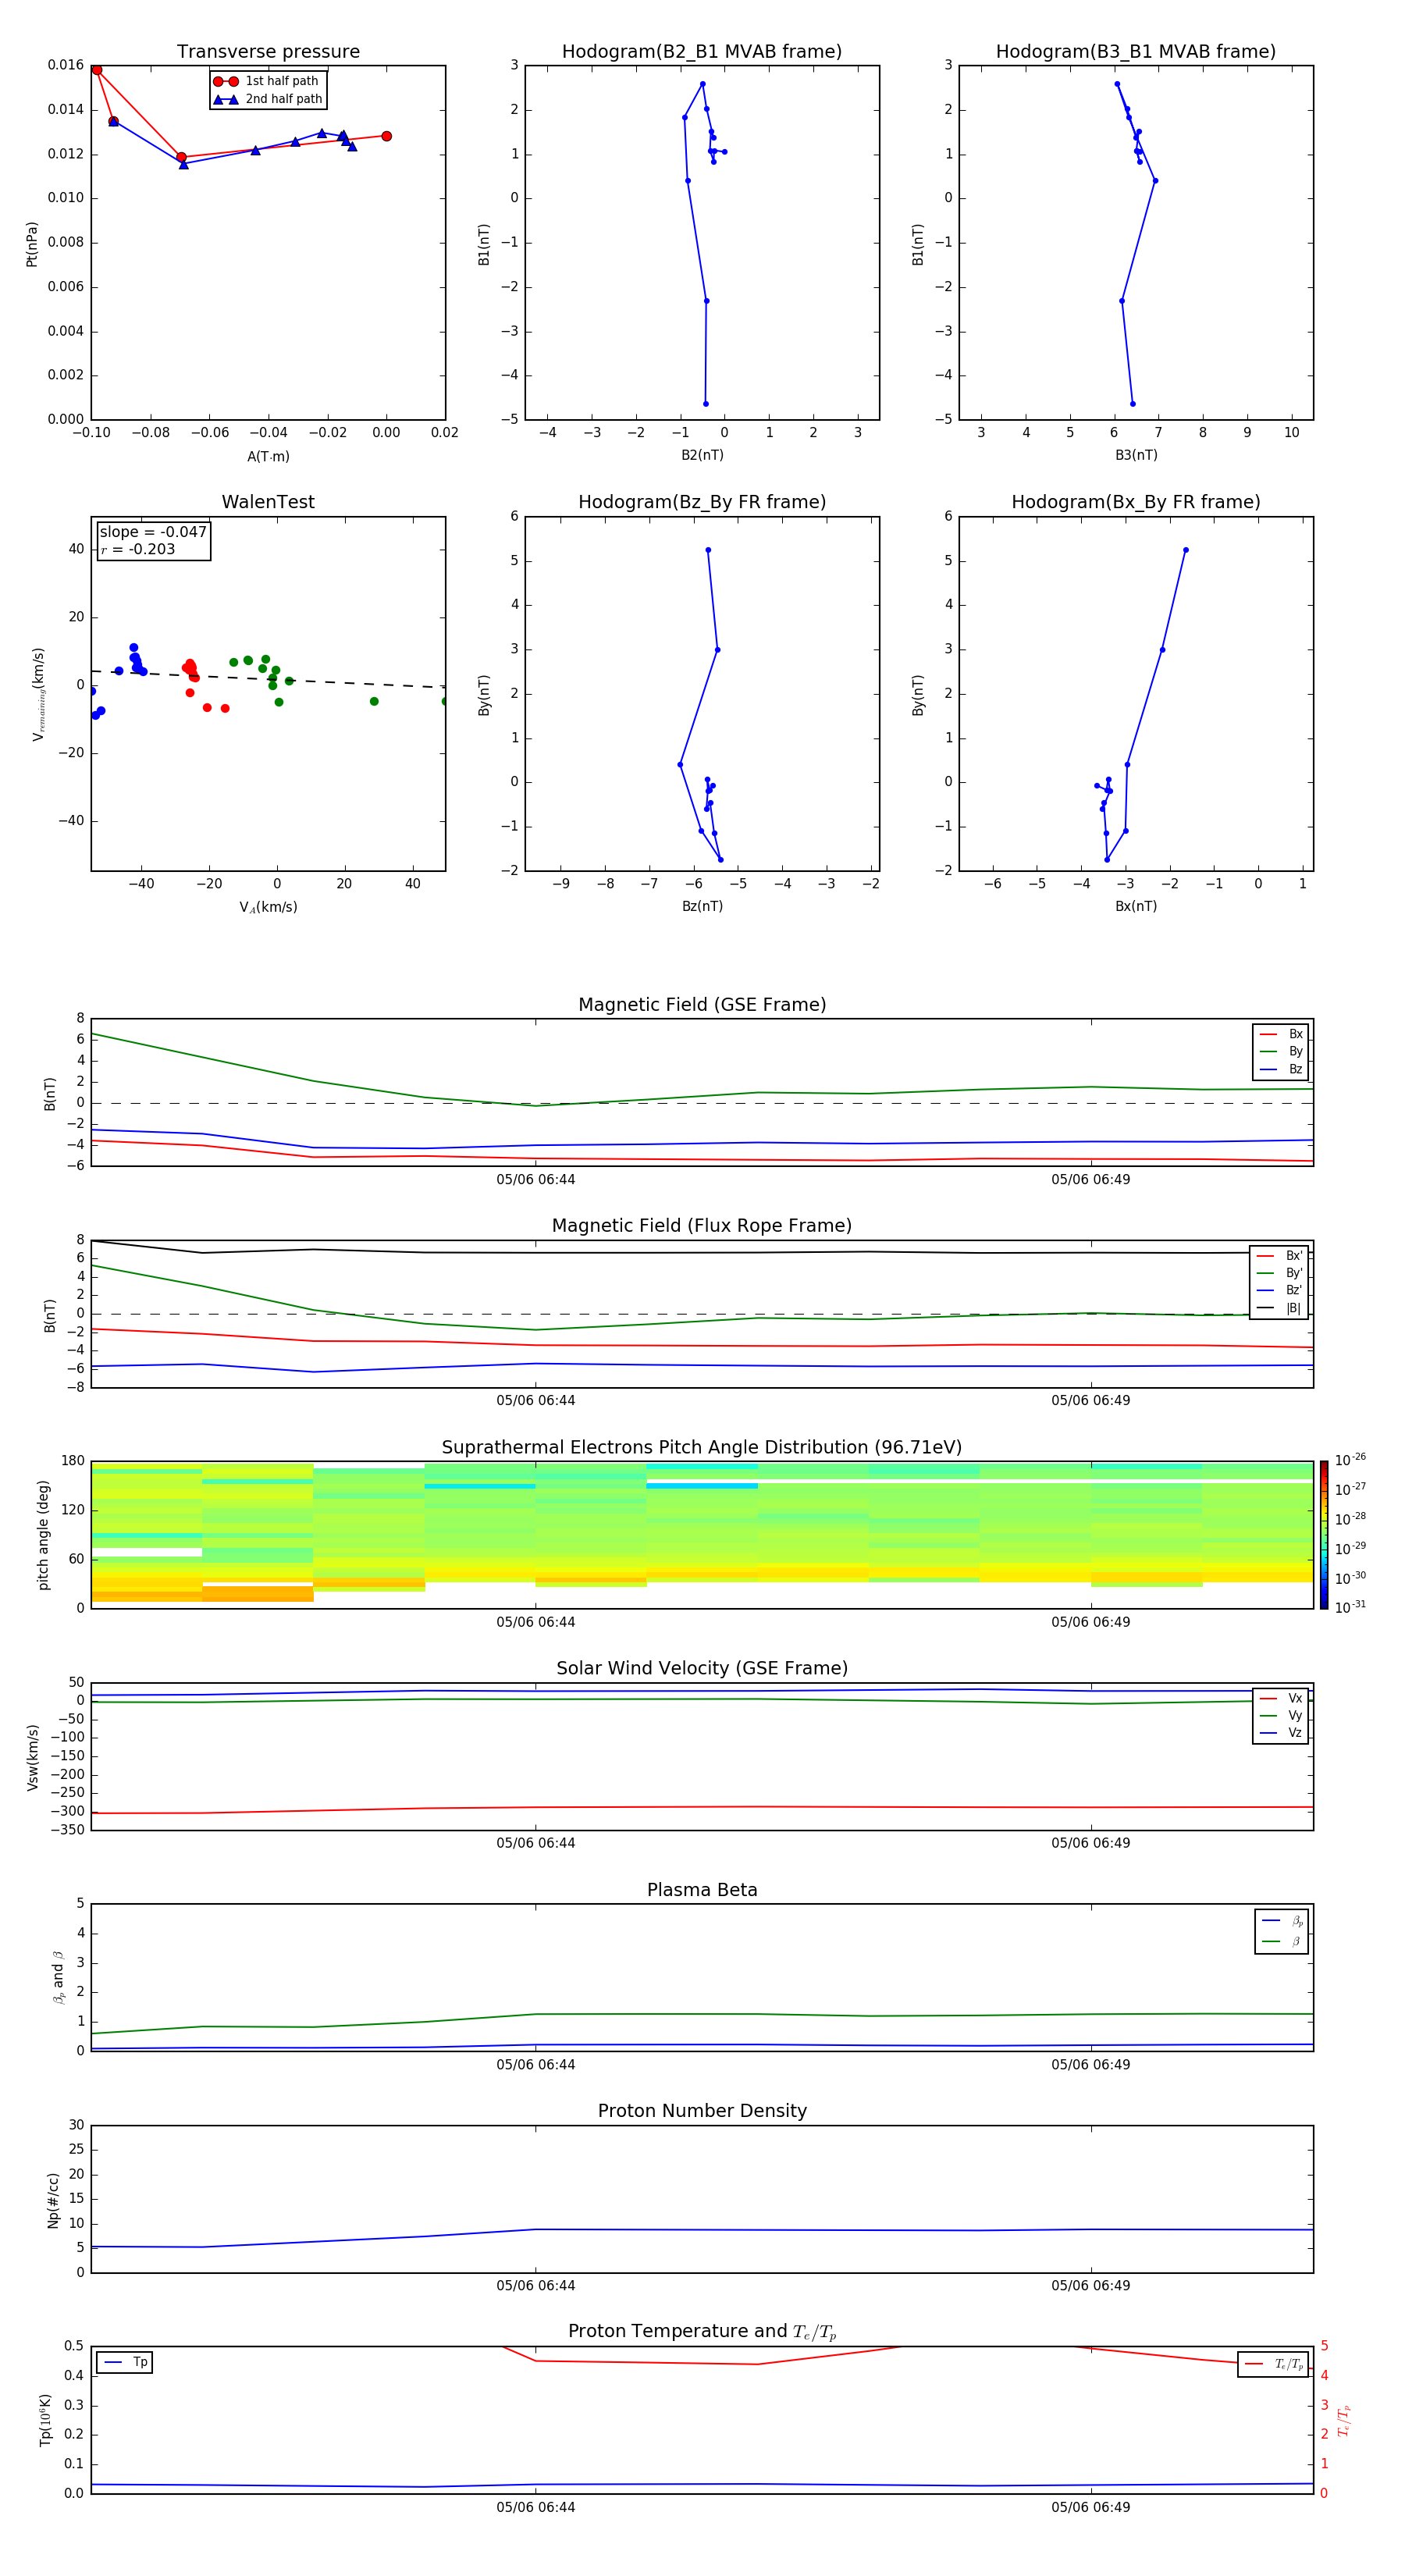Screen dimensions: 1405x2576
Task: Click the 'pitch angle (deg)' axis label
Action: click(43, 1535)
